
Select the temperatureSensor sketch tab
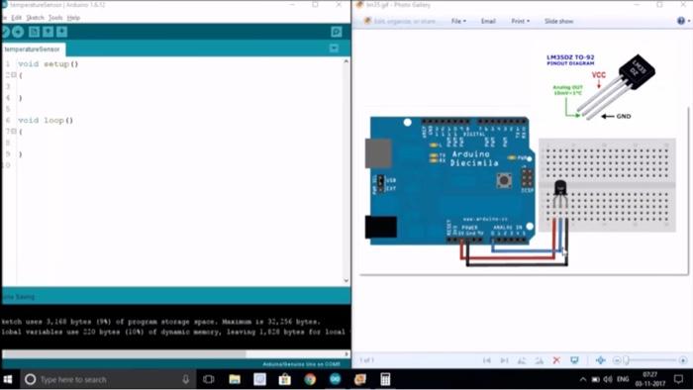click(x=33, y=49)
